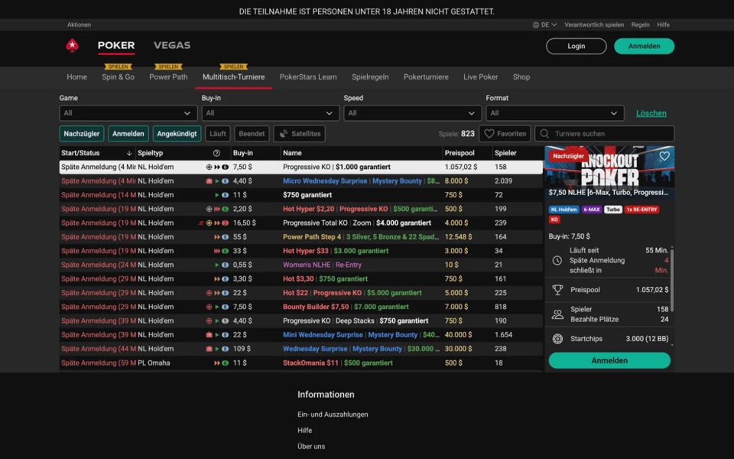This screenshot has height=459, width=734.
Task: Open the Aktionen link in top bar
Action: coord(79,24)
